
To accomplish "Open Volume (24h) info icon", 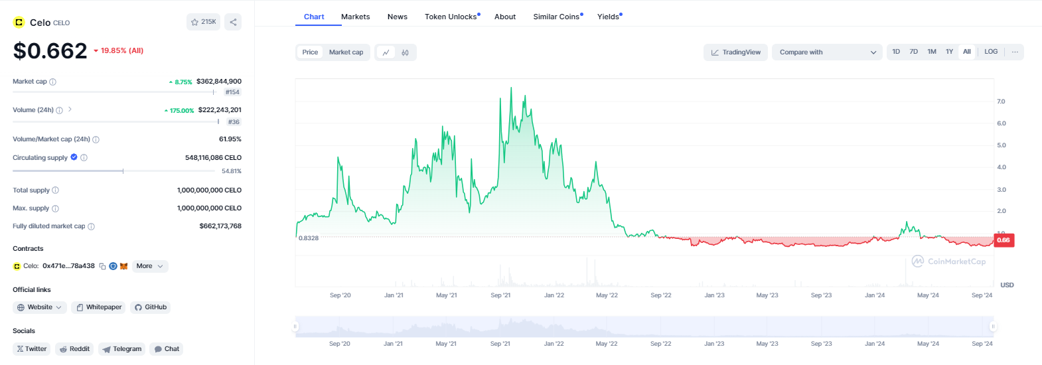I will [x=60, y=110].
